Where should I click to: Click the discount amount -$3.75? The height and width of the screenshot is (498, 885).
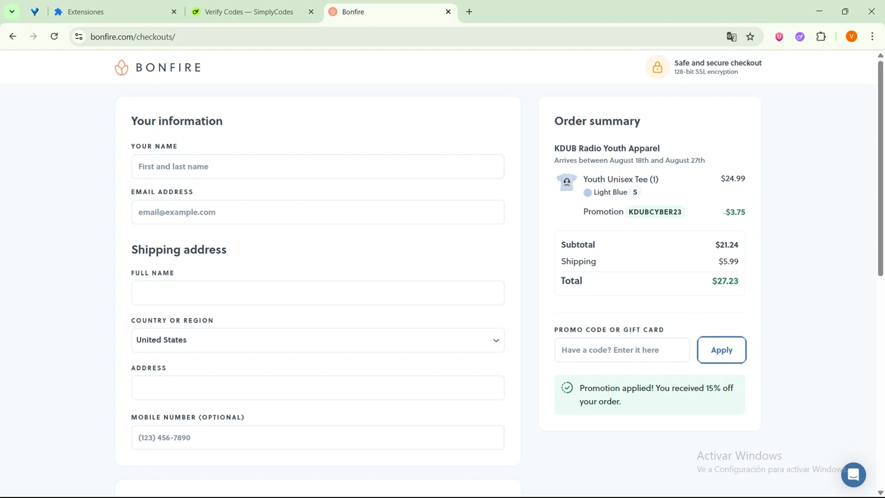pos(734,212)
